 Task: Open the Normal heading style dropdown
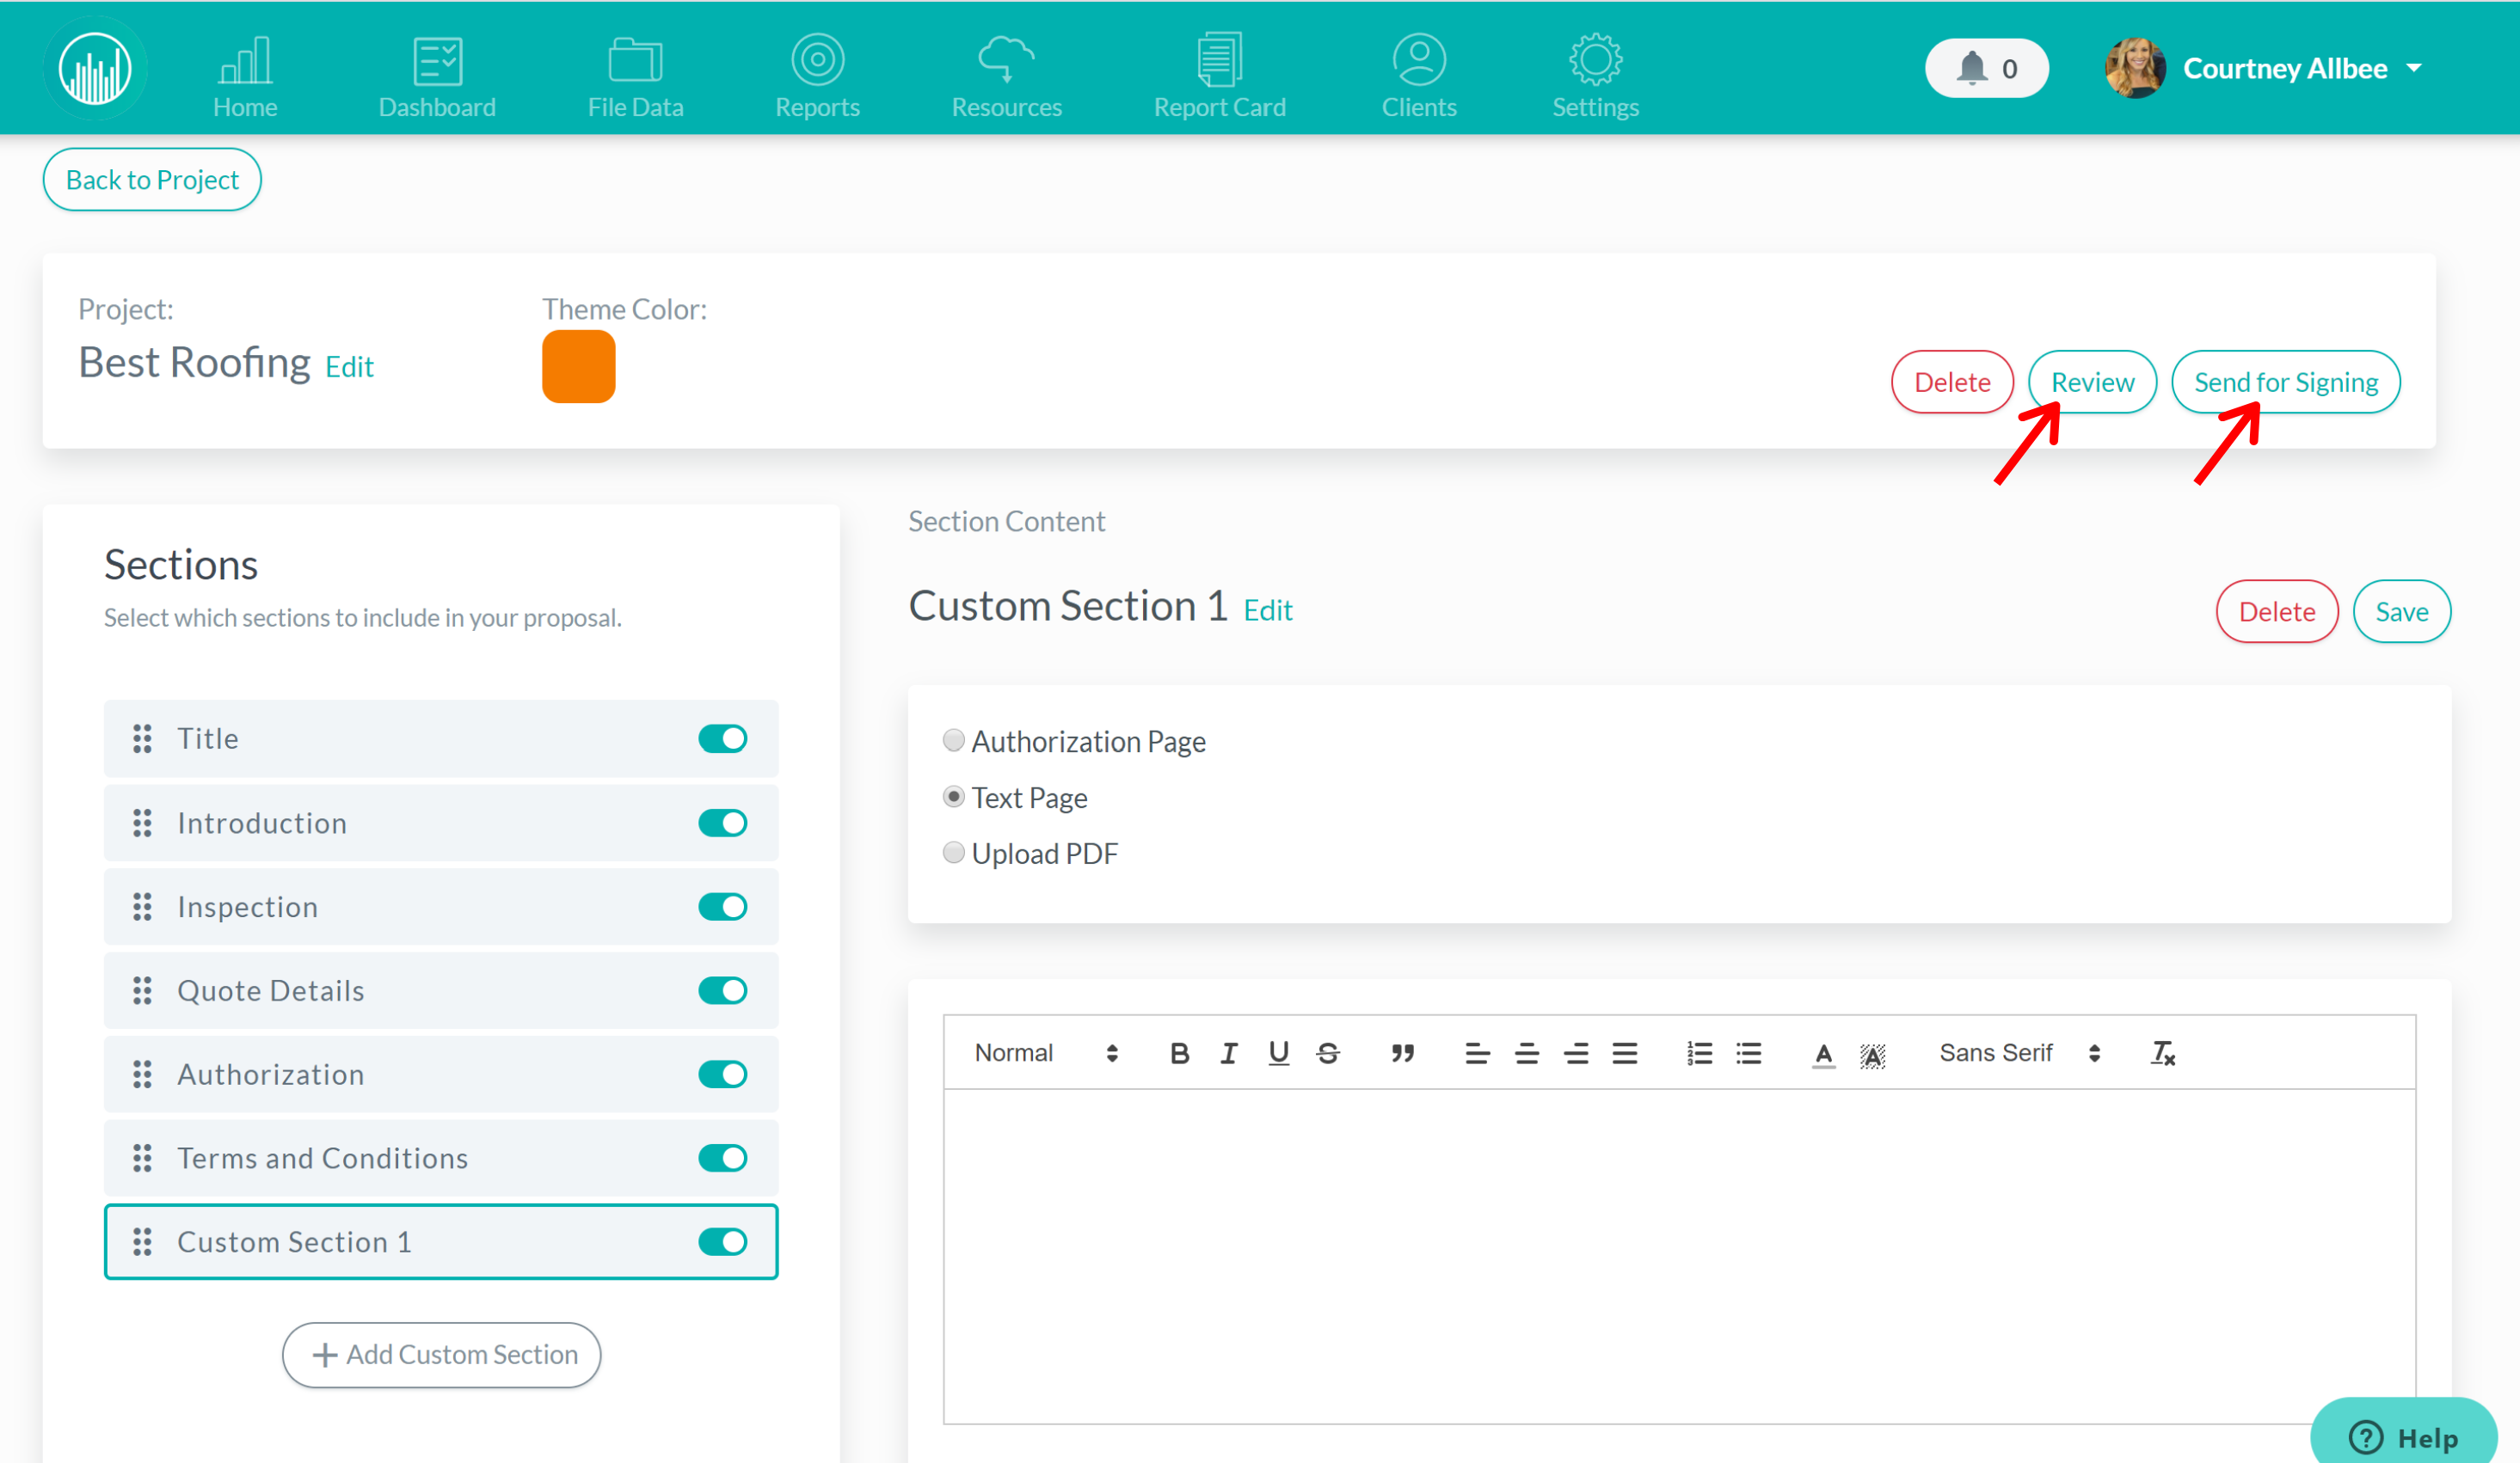pos(1046,1053)
